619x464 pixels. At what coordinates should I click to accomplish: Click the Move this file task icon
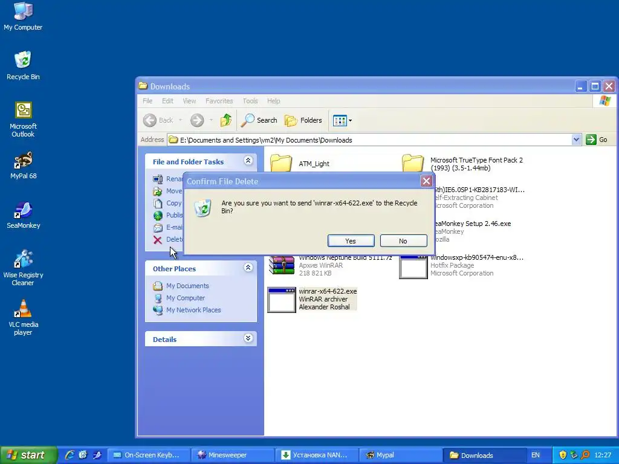[158, 191]
